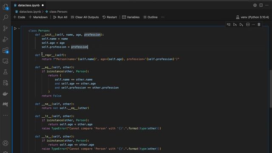Click the '__ne__' method definition
Viewport: 272px width, 153px height.
point(55,104)
